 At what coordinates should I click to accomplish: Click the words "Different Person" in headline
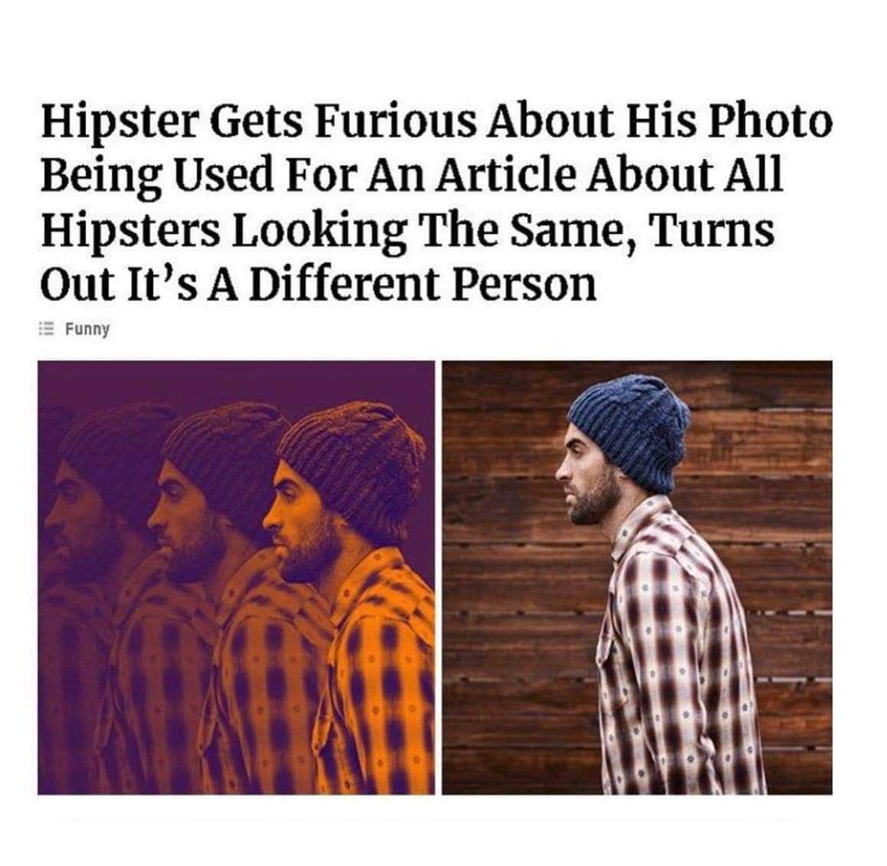click(x=422, y=285)
